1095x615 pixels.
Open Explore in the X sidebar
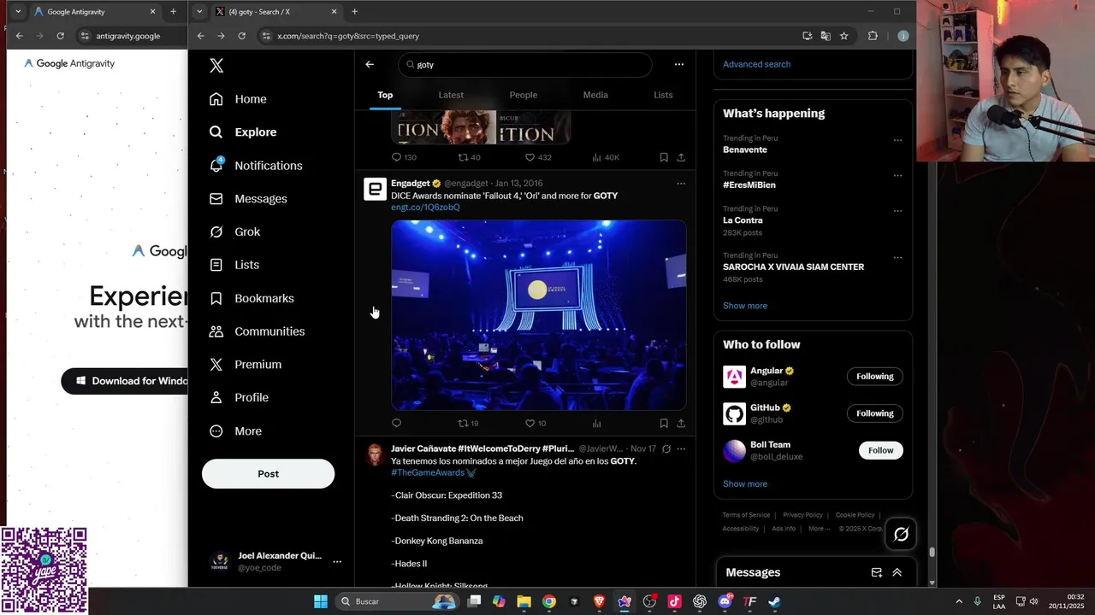pos(244,132)
